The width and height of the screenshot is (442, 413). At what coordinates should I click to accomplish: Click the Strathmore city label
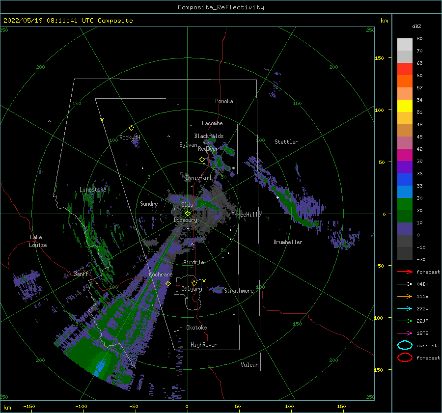(239, 291)
